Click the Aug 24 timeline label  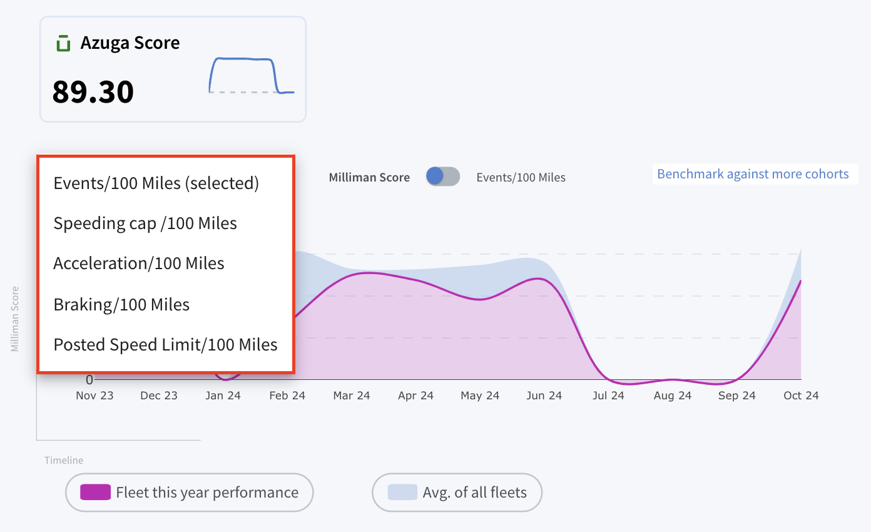673,396
